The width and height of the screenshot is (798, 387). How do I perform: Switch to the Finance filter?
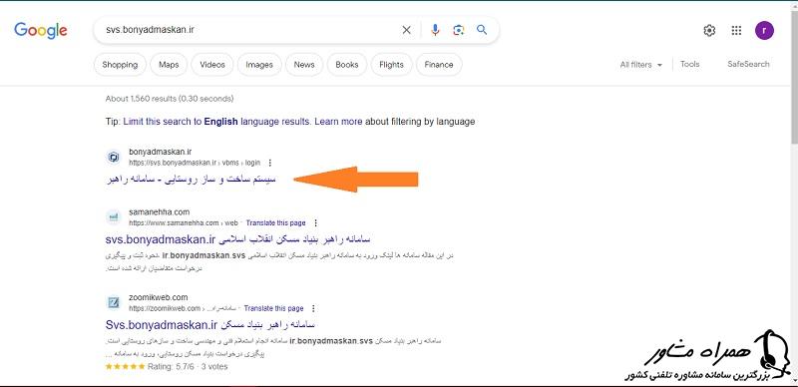point(439,65)
